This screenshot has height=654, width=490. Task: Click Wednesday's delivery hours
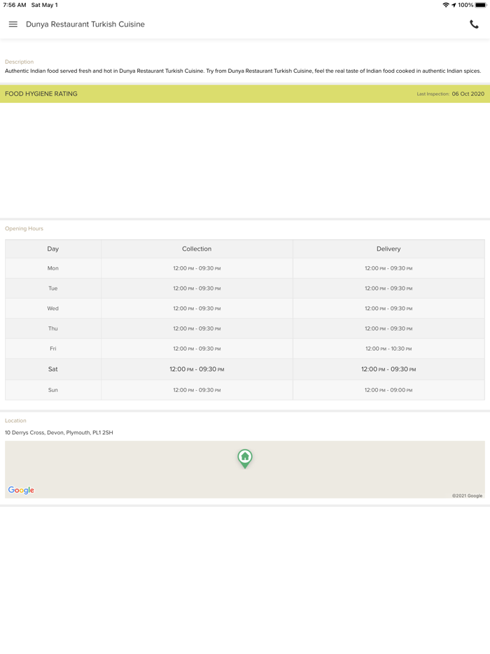click(388, 308)
